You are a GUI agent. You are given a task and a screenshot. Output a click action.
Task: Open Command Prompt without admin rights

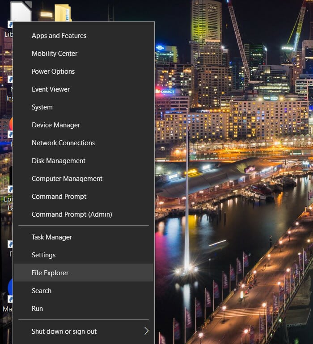[x=59, y=197]
